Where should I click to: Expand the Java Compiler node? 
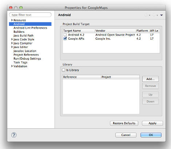[x=12, y=43]
